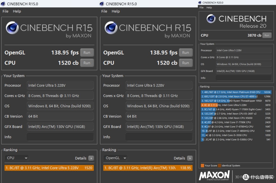Click GFX Board field in CPU-ranking R15 window
Viewport: 276px width, 183px height.
[60, 127]
